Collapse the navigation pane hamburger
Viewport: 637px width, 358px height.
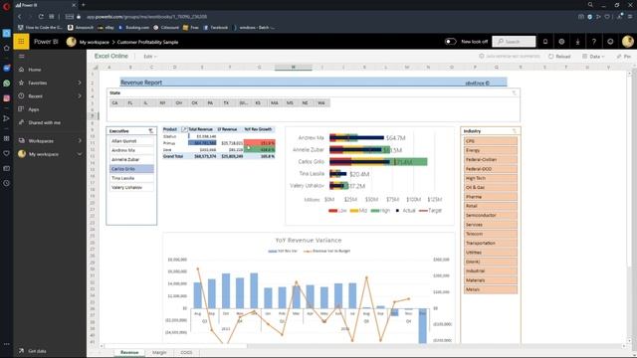[22, 57]
